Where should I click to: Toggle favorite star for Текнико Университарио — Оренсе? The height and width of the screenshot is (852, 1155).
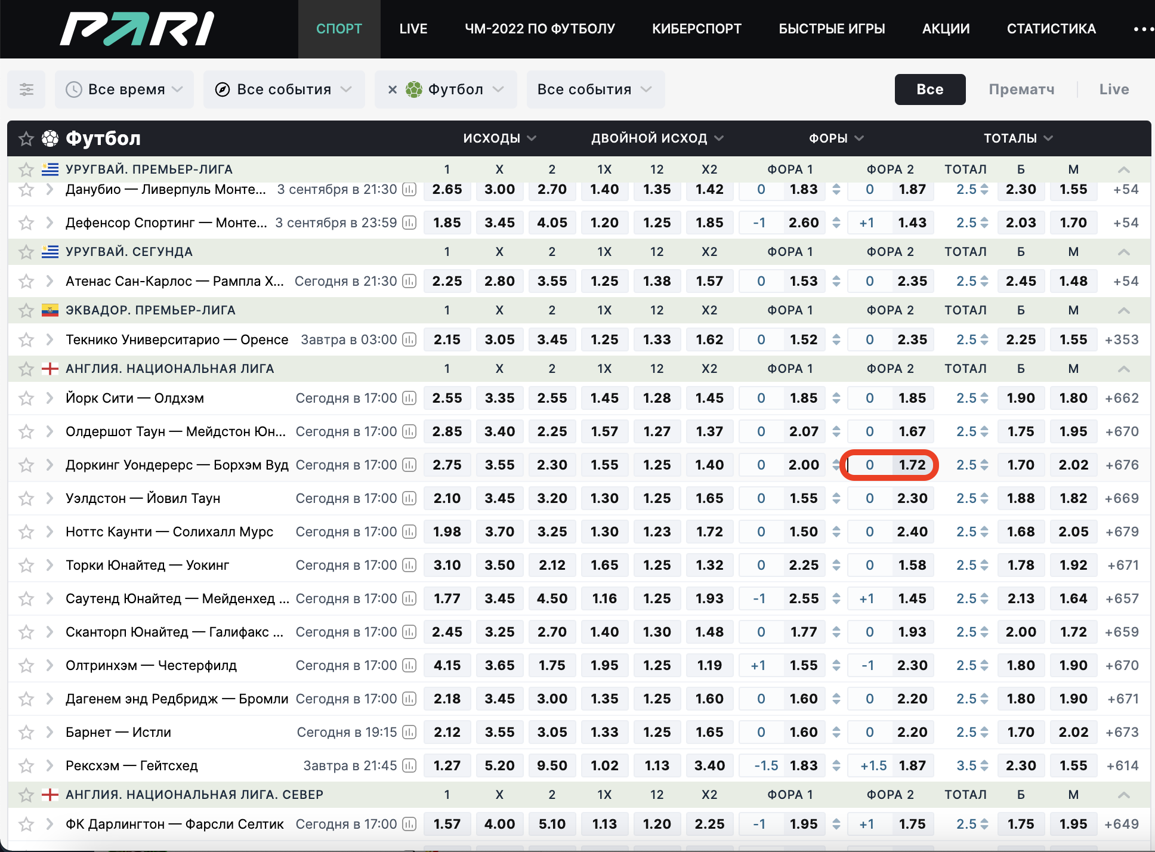click(x=26, y=339)
